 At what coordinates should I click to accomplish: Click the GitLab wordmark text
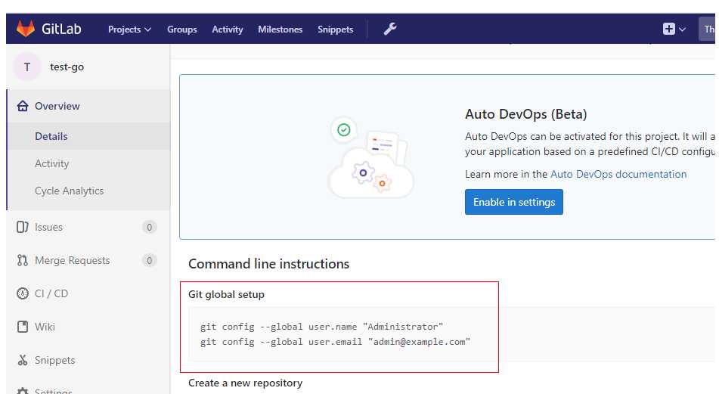61,29
